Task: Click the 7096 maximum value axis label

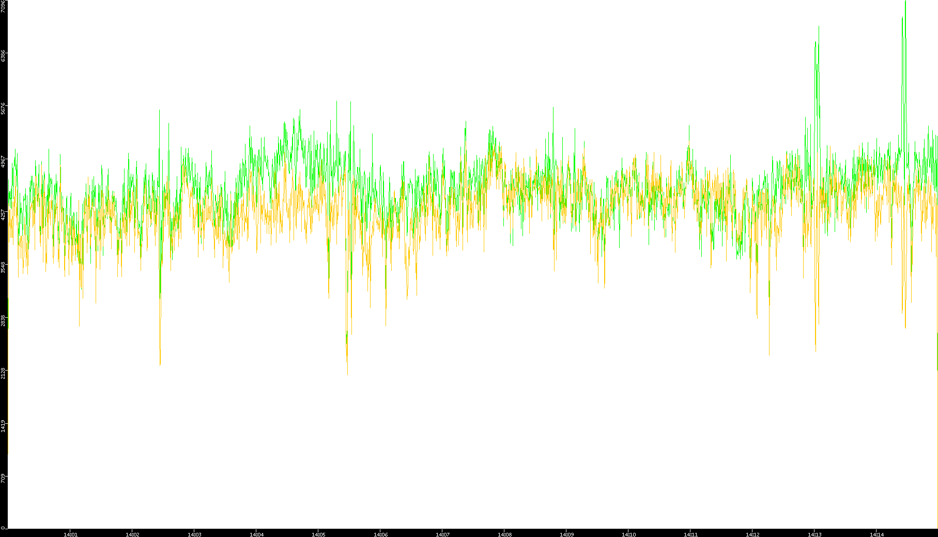Action: pyautogui.click(x=4, y=6)
